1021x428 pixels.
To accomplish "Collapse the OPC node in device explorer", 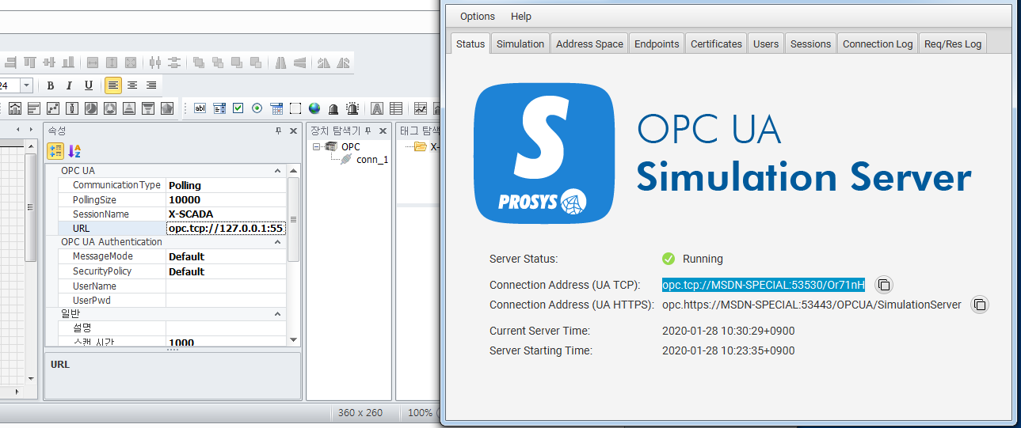I will [316, 147].
